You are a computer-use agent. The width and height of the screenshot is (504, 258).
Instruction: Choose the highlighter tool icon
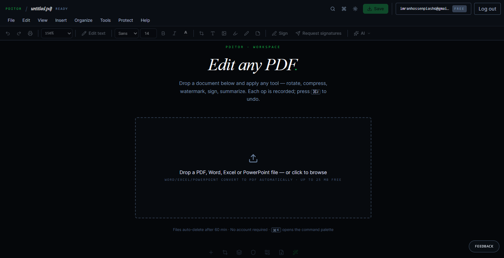(235, 33)
